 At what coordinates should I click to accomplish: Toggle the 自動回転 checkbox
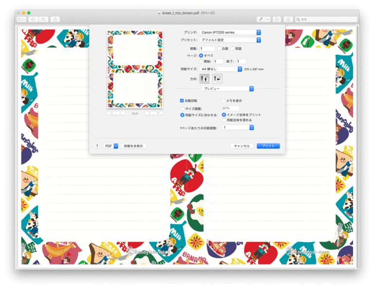(182, 101)
